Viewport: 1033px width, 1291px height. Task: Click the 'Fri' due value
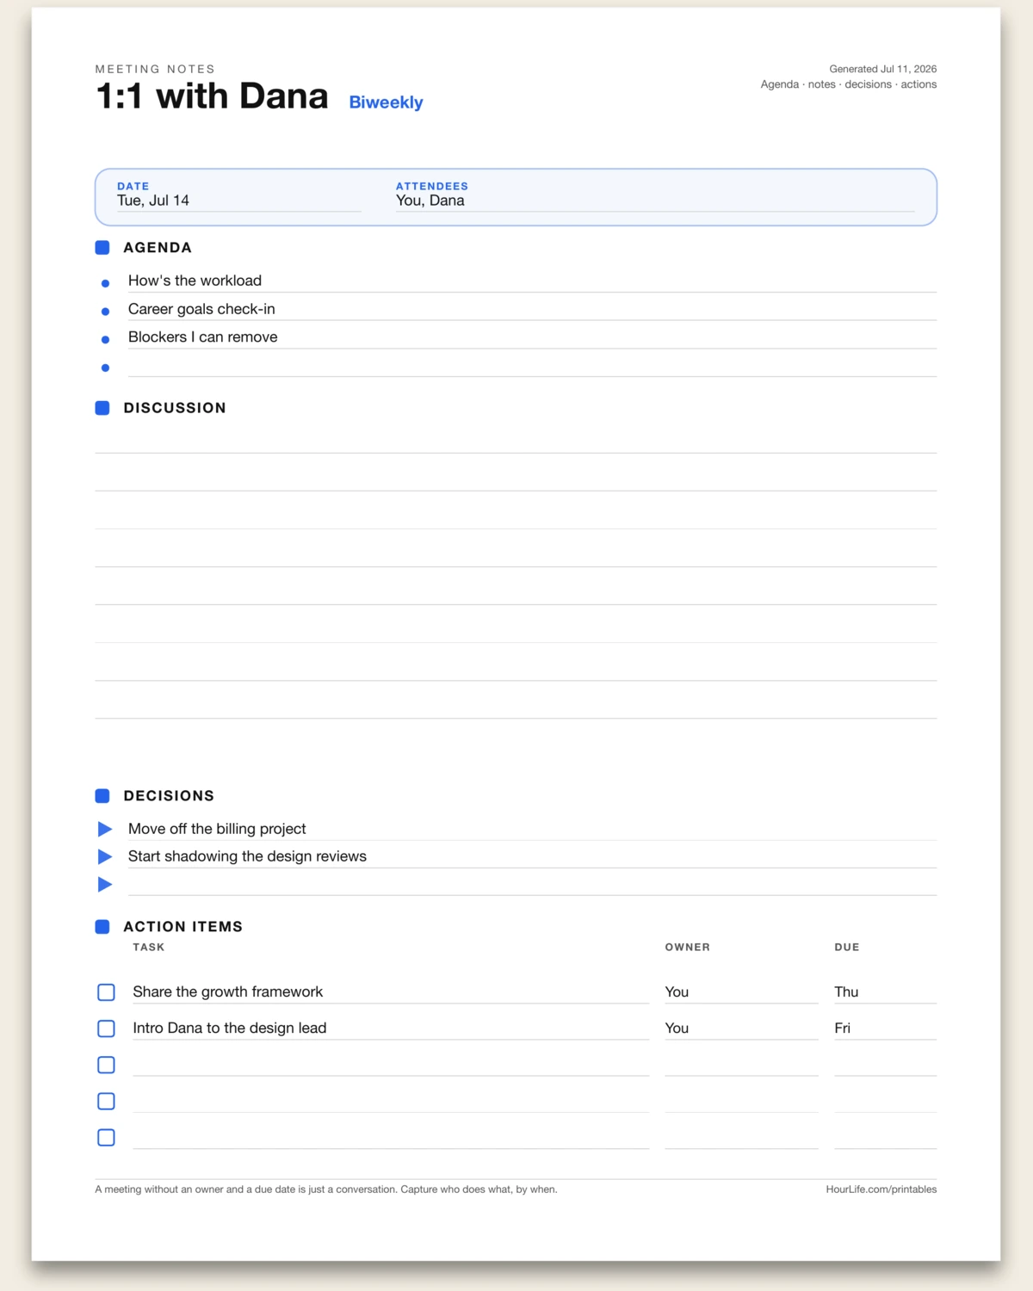click(x=842, y=1028)
